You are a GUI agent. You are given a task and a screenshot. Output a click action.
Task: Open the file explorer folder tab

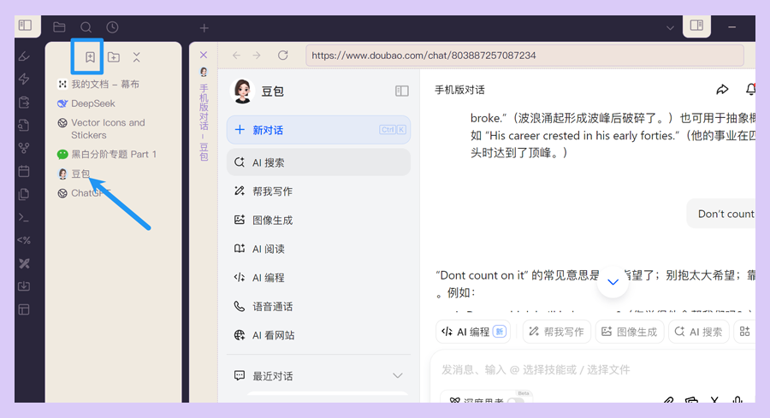[x=59, y=27]
